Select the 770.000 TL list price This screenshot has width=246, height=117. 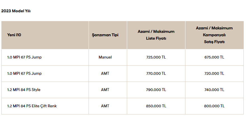coord(156,74)
